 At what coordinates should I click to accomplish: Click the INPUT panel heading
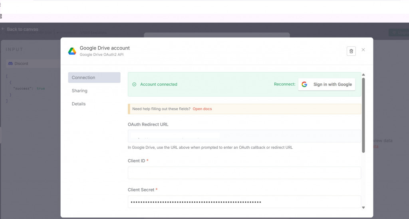(15, 49)
